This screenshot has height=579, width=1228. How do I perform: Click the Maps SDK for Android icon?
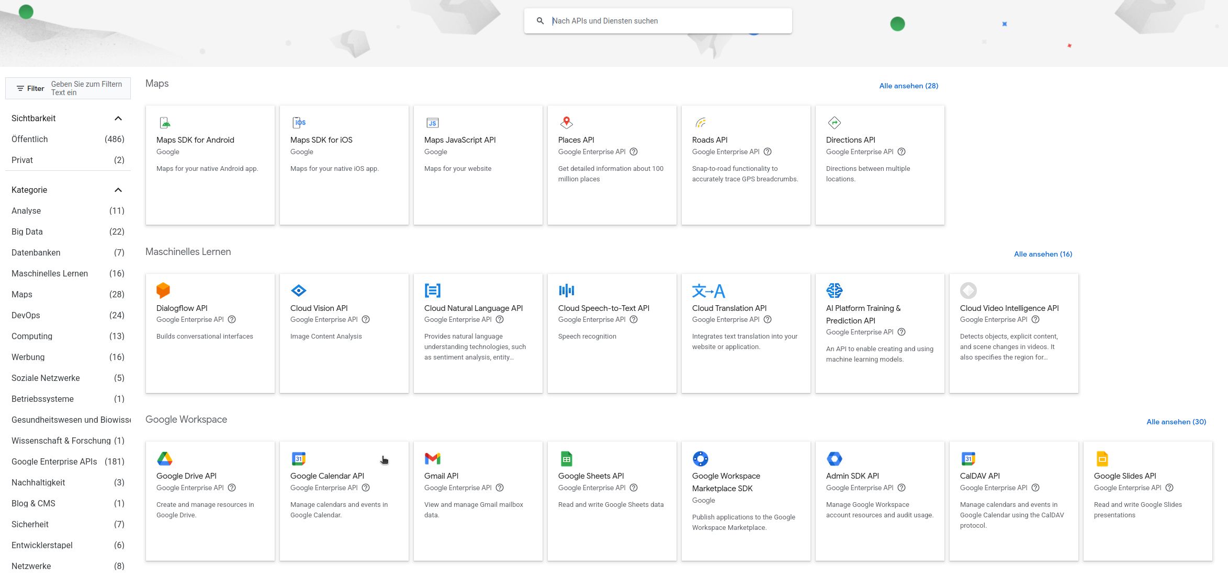coord(165,123)
